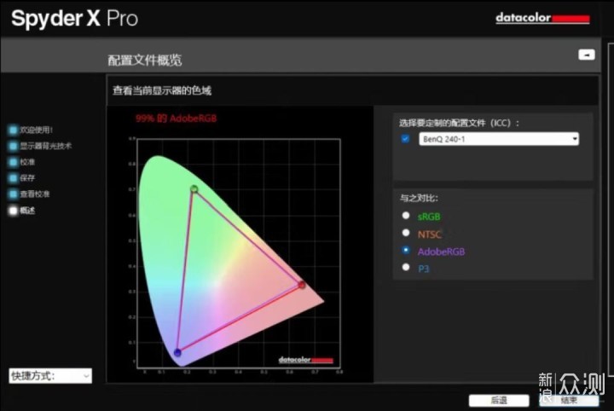
Task: Click the 查看当前显示器的色域 text
Action: point(162,90)
